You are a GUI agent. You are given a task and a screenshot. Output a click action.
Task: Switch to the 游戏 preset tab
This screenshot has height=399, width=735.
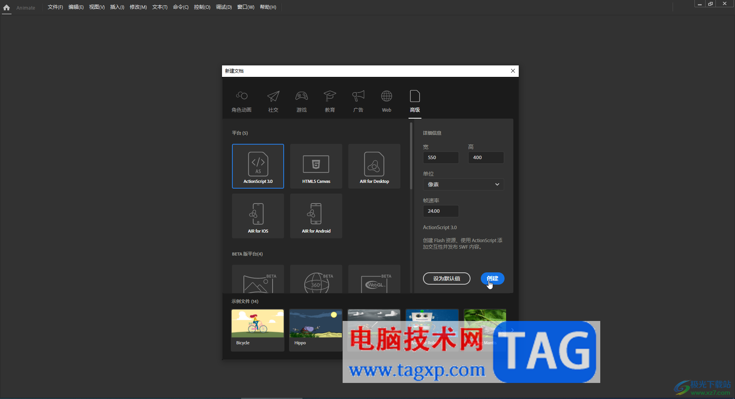tap(302, 102)
